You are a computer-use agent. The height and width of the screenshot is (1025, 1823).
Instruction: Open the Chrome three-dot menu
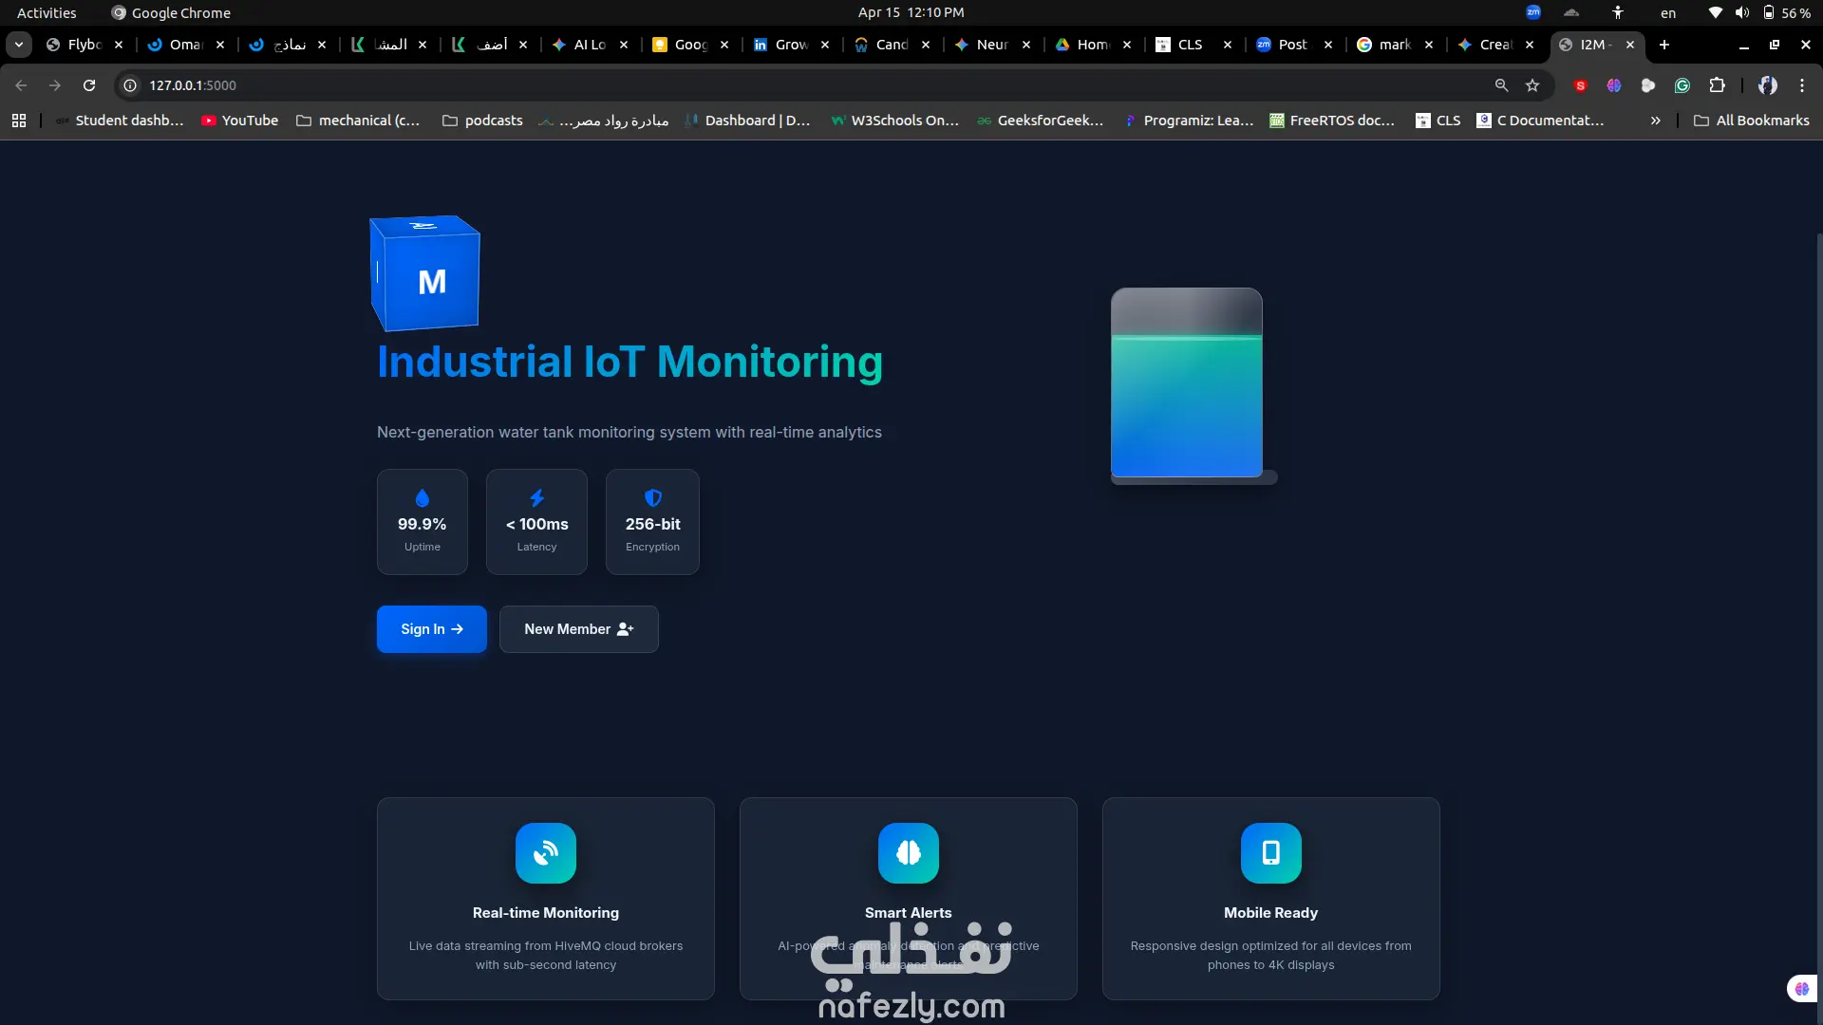(1801, 85)
